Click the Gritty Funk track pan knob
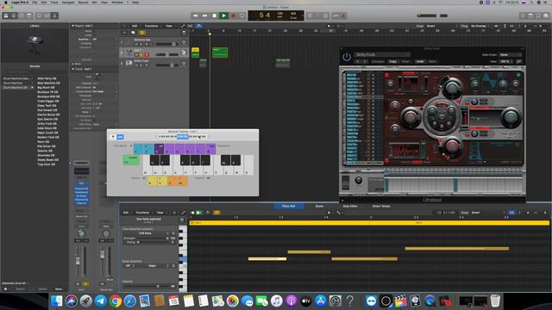The width and height of the screenshot is (552, 310). click(184, 64)
